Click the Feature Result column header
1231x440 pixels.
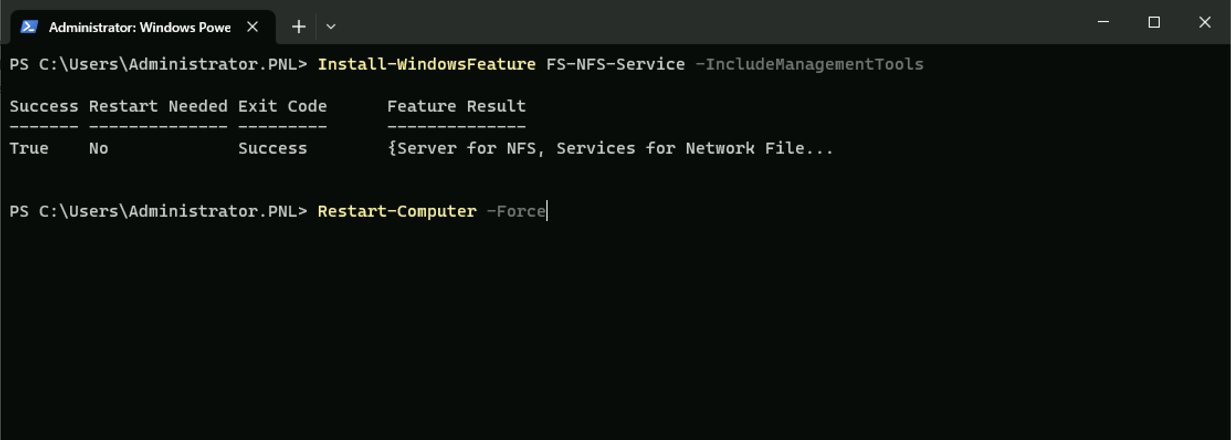tap(456, 106)
